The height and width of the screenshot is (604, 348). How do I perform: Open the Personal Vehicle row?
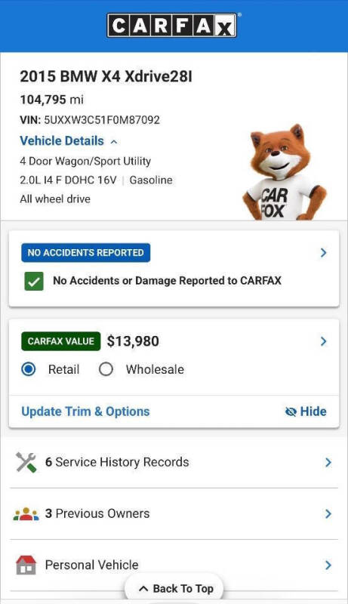click(x=174, y=565)
